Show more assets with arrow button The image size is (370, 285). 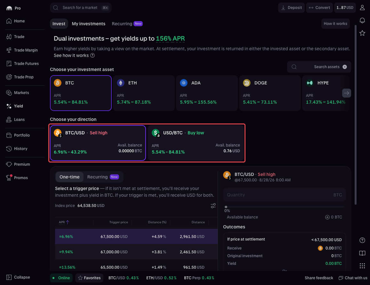point(346,93)
